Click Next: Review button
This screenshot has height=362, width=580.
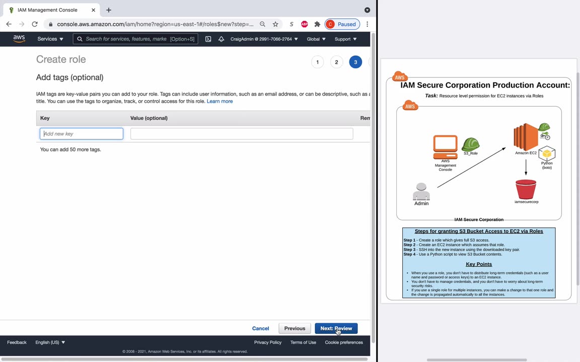tap(336, 328)
